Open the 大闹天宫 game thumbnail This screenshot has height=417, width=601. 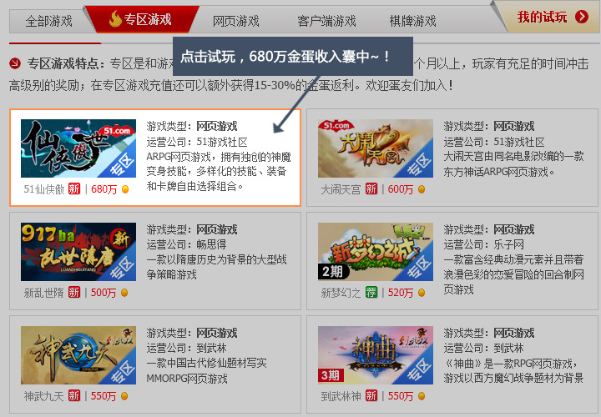tap(376, 148)
